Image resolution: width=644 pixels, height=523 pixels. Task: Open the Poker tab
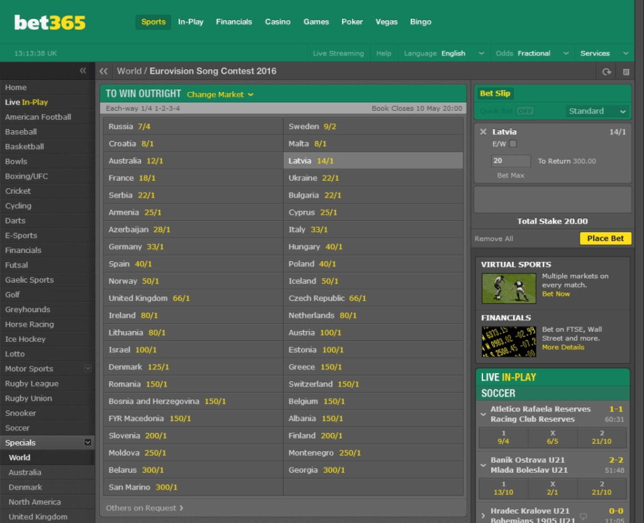coord(352,22)
